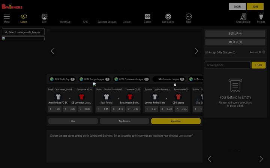This screenshot has width=270, height=168.
Task: Bet on San Antonio win at 5.40
Action: 133,109
